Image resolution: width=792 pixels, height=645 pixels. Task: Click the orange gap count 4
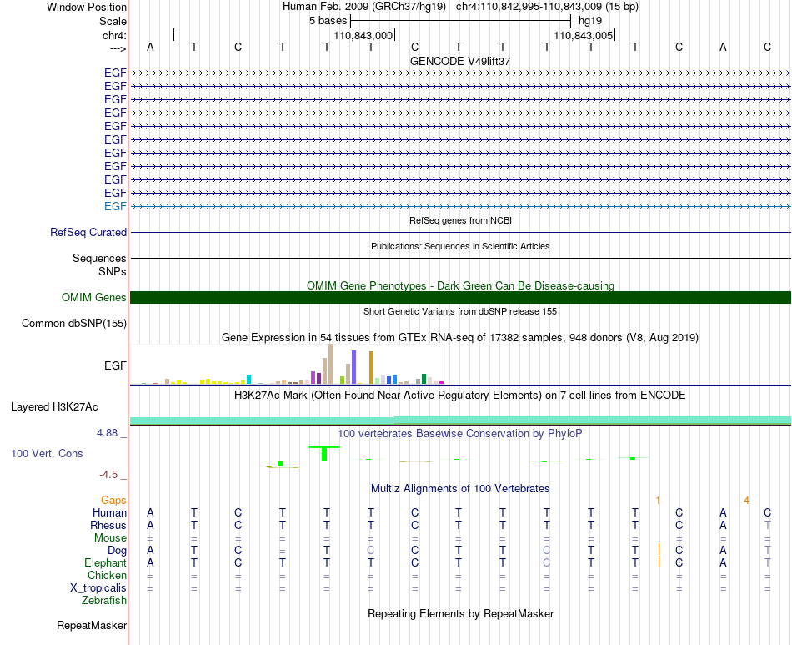(746, 501)
